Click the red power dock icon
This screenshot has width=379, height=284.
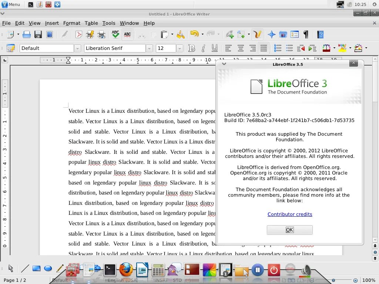(x=274, y=270)
